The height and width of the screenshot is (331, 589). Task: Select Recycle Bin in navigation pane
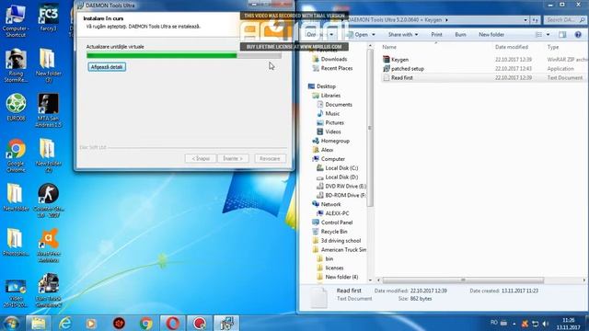[x=334, y=232]
